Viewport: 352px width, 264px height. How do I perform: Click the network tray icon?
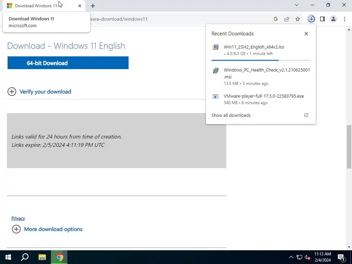click(299, 257)
